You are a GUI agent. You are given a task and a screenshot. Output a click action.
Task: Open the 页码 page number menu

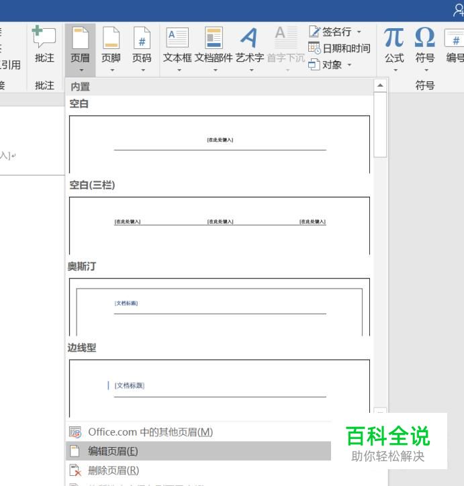pos(142,49)
